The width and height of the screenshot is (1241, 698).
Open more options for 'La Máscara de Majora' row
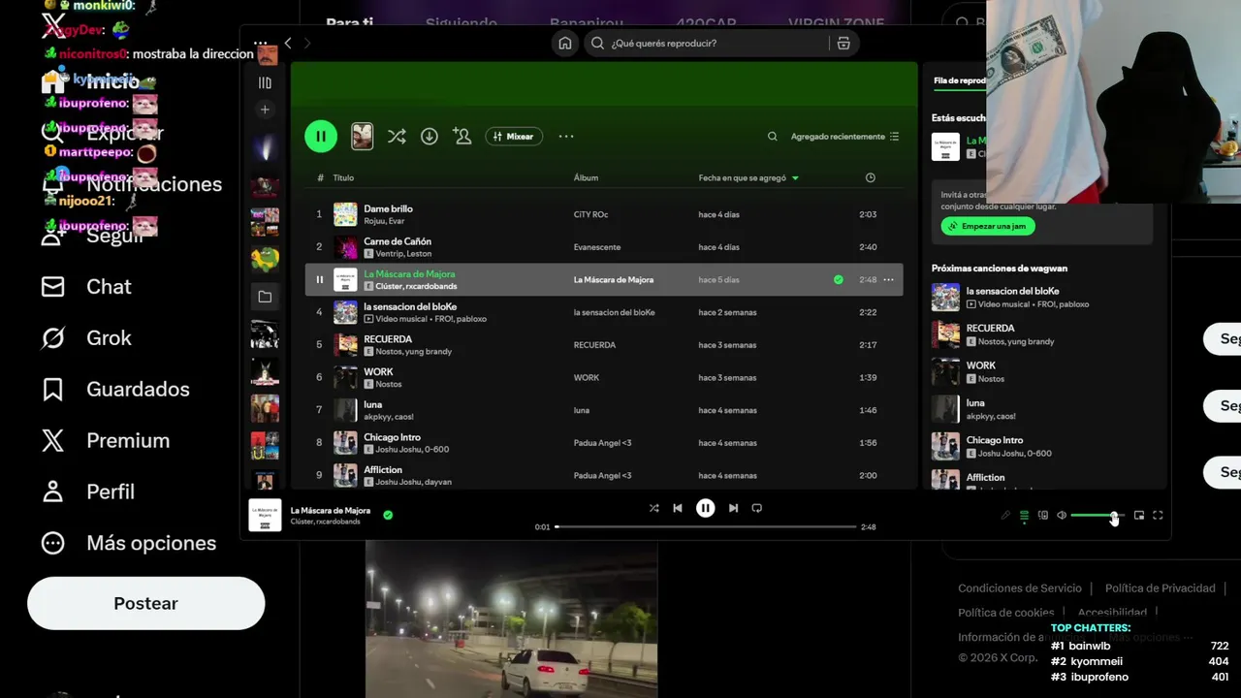(888, 279)
